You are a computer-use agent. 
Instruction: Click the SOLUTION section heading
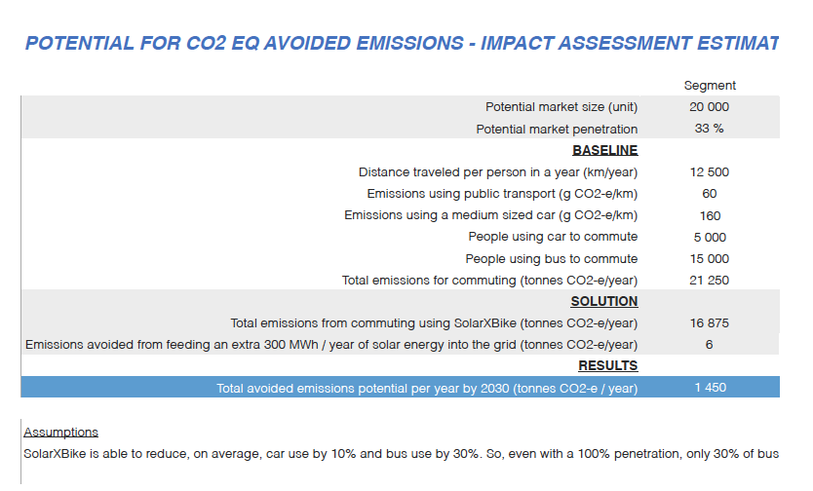pos(604,302)
